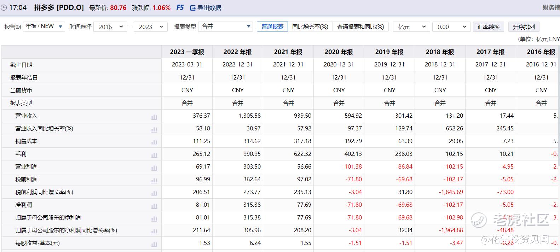Click the 2022 gross profit cell 990.95
This screenshot has height=252, width=560.
tap(252, 154)
